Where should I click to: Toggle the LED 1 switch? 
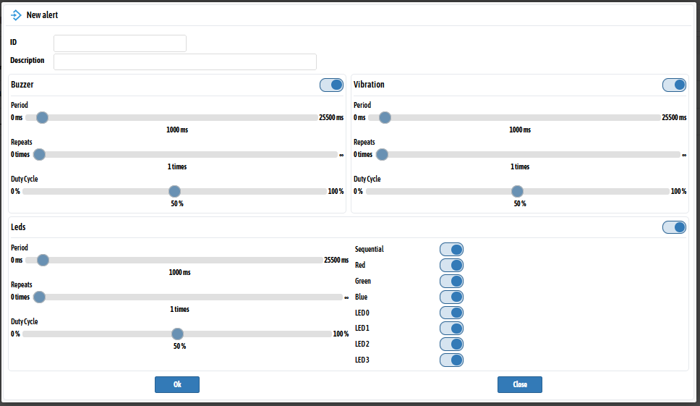pyautogui.click(x=451, y=328)
